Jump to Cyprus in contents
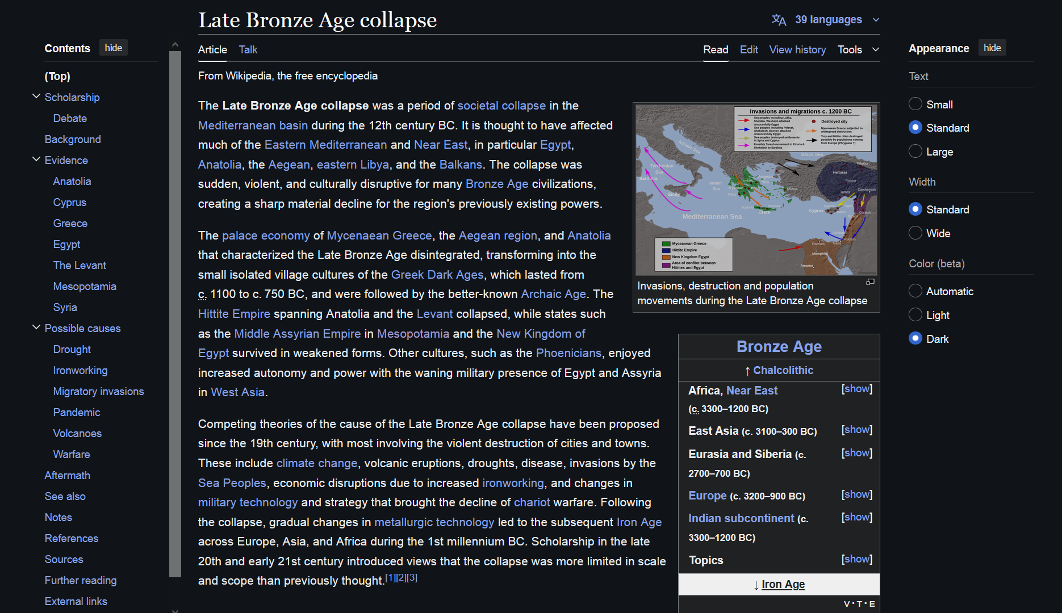This screenshot has height=613, width=1062. tap(70, 202)
